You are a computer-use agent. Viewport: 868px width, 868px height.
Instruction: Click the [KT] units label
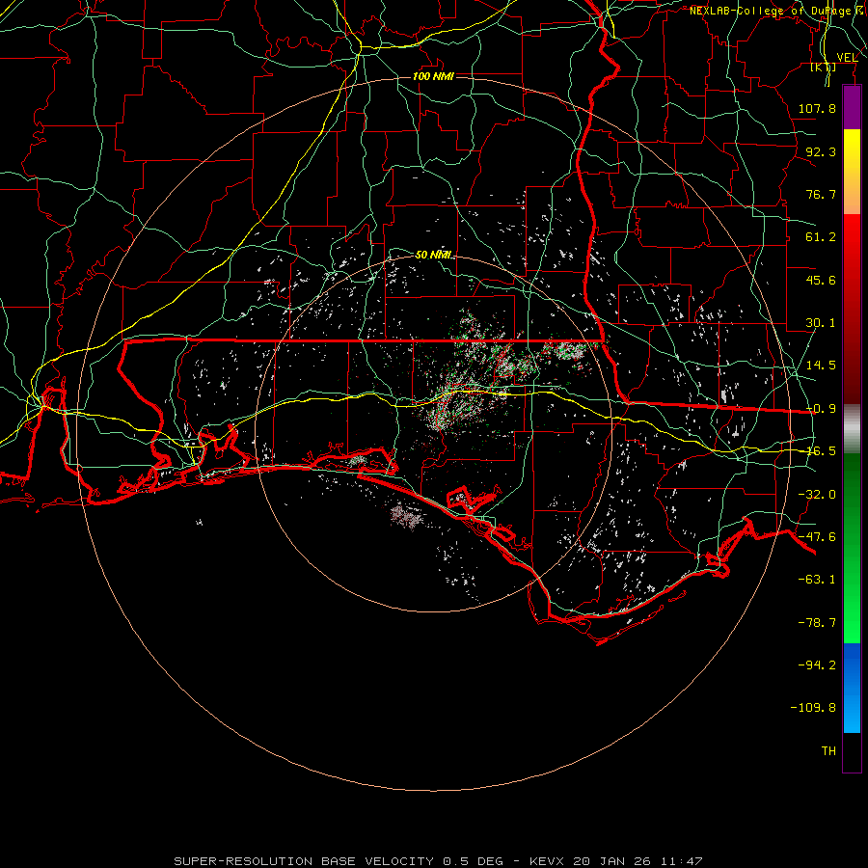point(824,67)
